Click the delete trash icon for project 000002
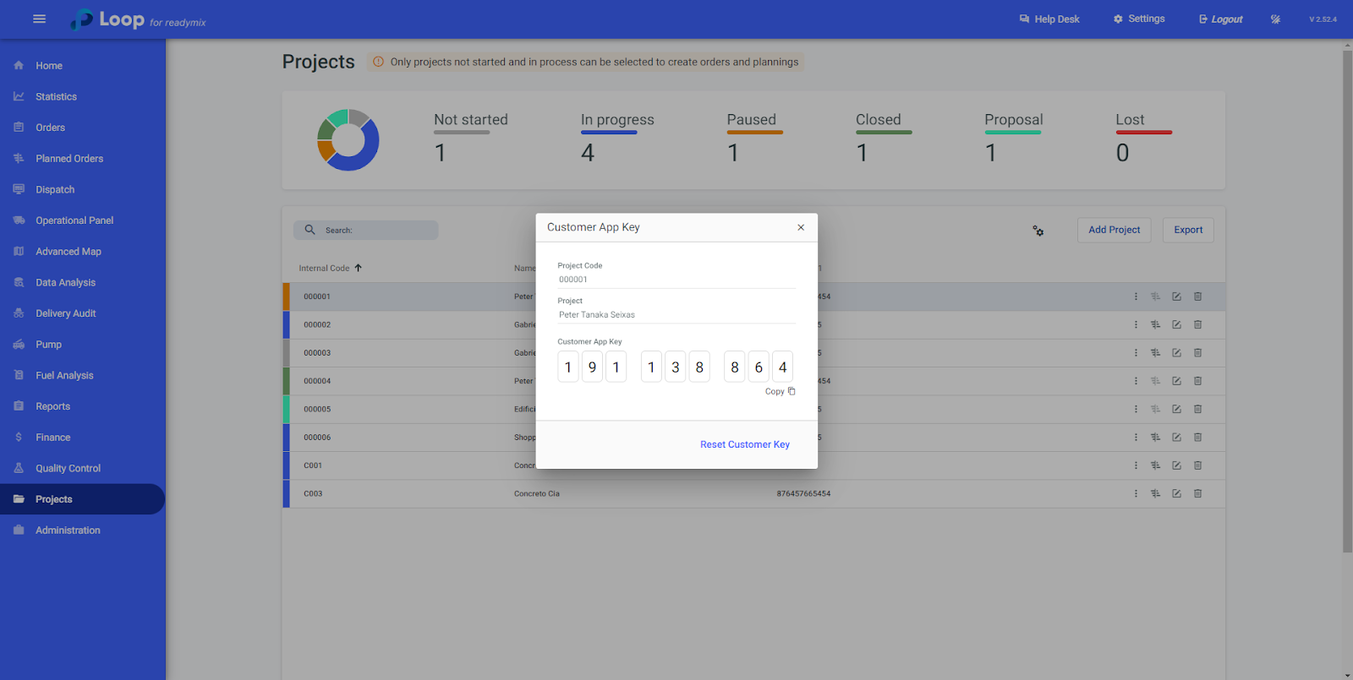Viewport: 1353px width, 680px height. point(1197,325)
